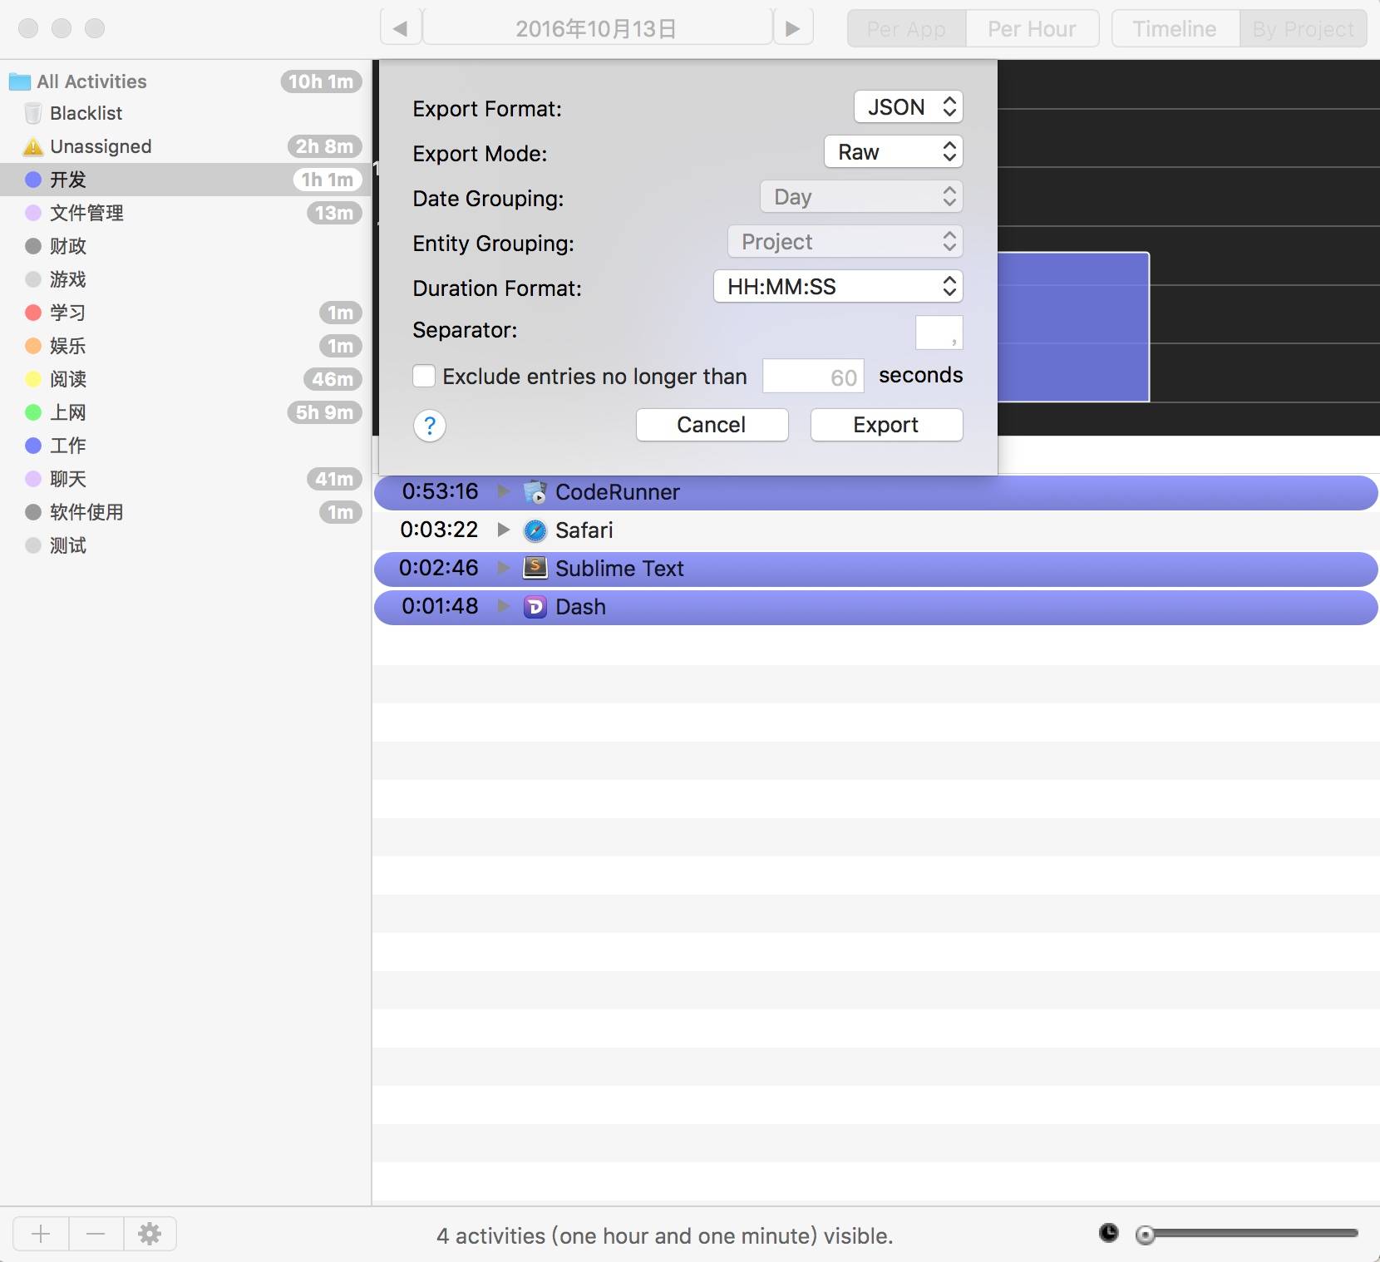Click the seconds threshold input field
The width and height of the screenshot is (1380, 1262).
tap(813, 377)
